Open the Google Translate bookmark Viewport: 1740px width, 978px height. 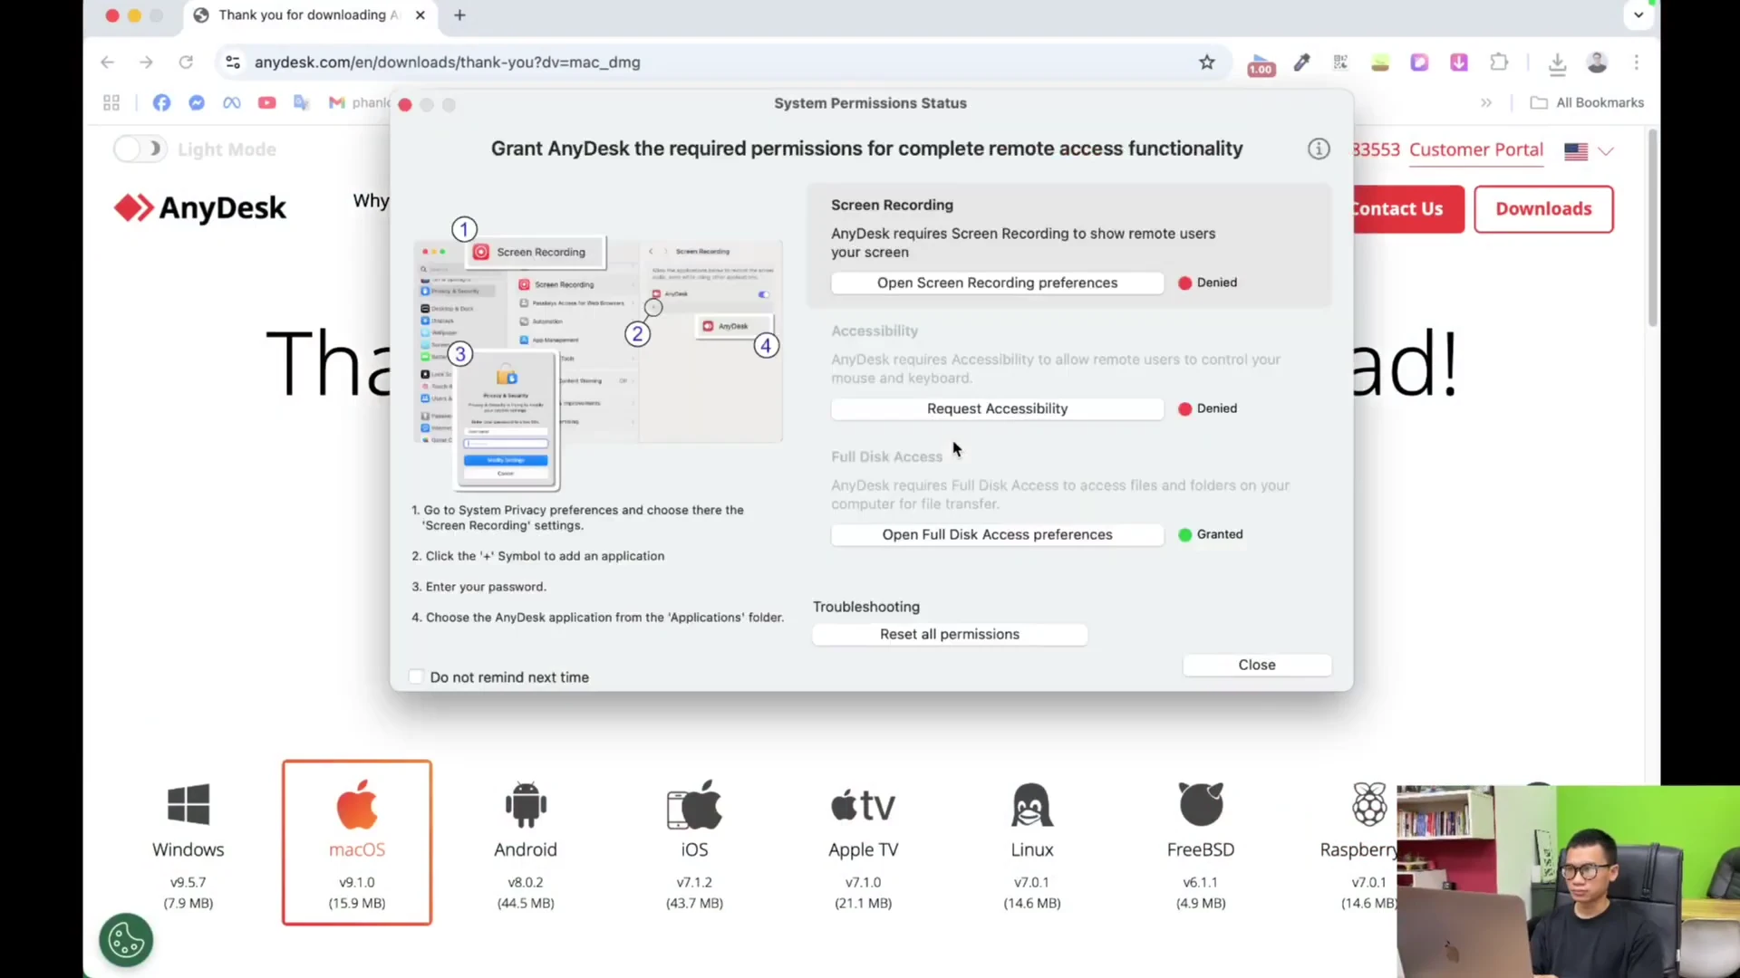tap(302, 103)
